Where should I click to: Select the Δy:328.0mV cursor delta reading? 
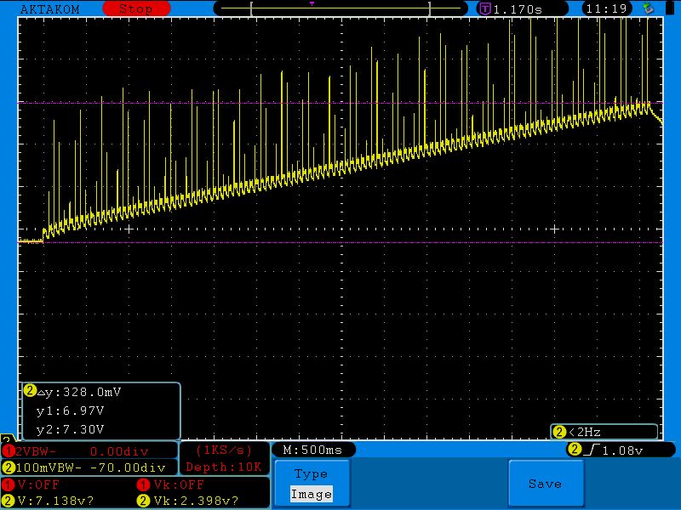pyautogui.click(x=79, y=392)
